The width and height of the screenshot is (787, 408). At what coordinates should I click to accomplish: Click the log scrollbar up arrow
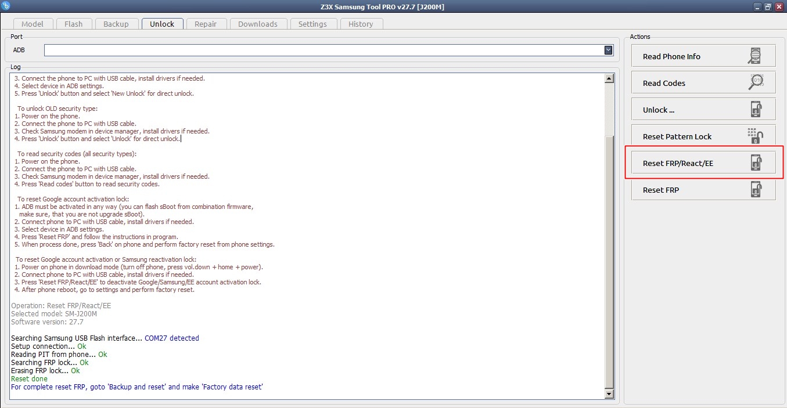(x=609, y=78)
